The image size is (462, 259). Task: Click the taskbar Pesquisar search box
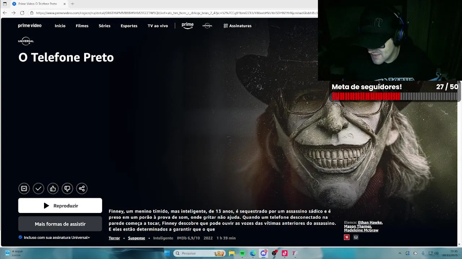pyautogui.click(x=199, y=253)
